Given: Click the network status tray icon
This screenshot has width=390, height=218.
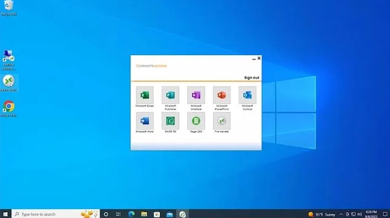Looking at the screenshot, I should [x=353, y=214].
